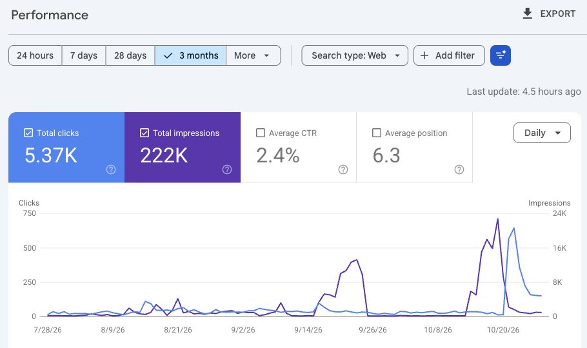Click the 24K impressions axis label
This screenshot has width=587, height=348.
(560, 213)
